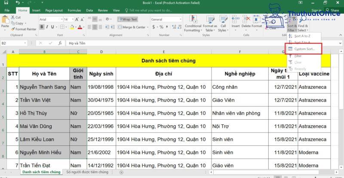Screen dimensions: 344x178
Task: Click Decrease Decimal icon
Action: pyautogui.click(x=180, y=27)
